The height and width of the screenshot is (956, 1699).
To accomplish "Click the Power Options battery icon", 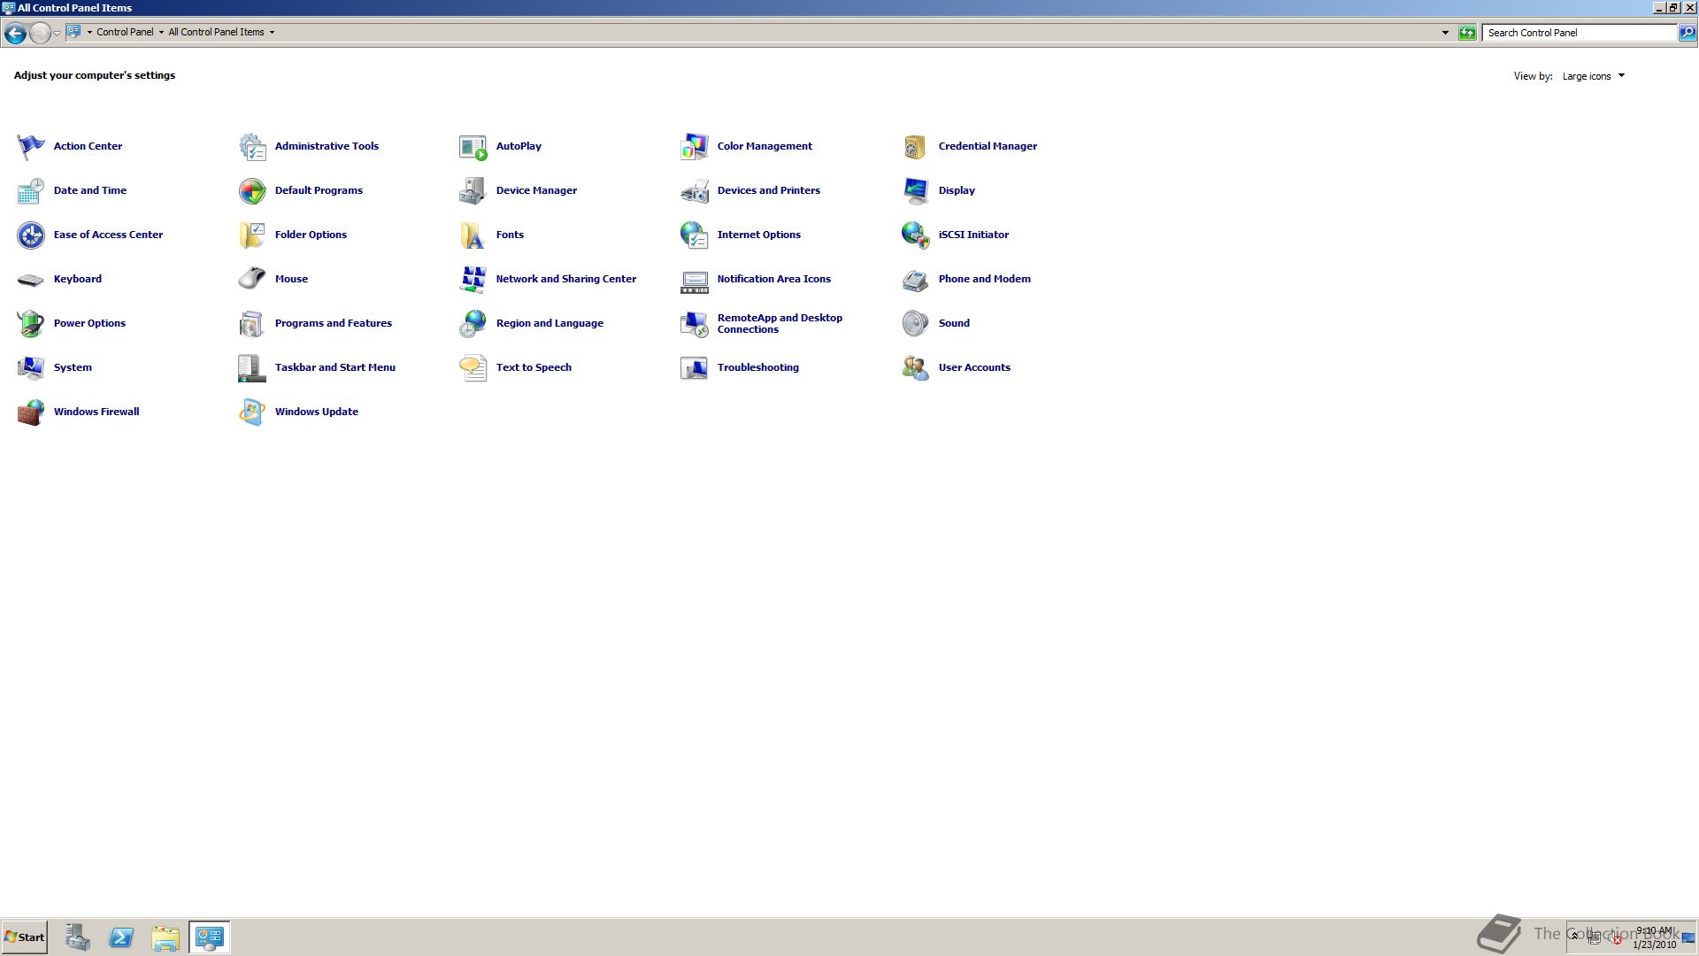I will coord(31,324).
